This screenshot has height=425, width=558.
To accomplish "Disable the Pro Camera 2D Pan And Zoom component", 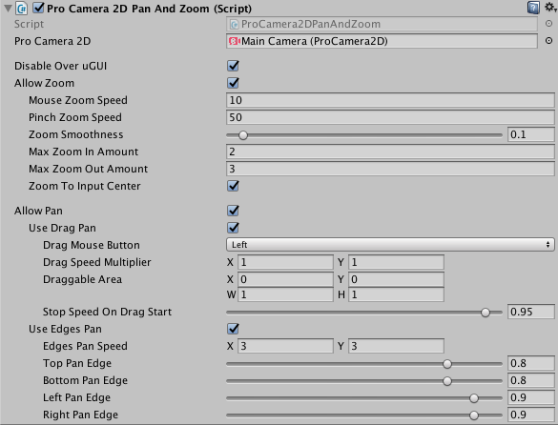I will (x=38, y=8).
